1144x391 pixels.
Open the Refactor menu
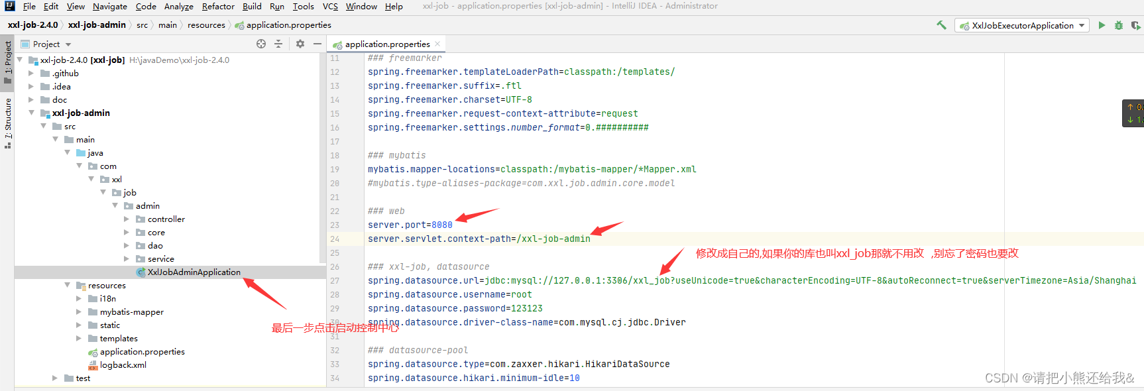[x=218, y=6]
